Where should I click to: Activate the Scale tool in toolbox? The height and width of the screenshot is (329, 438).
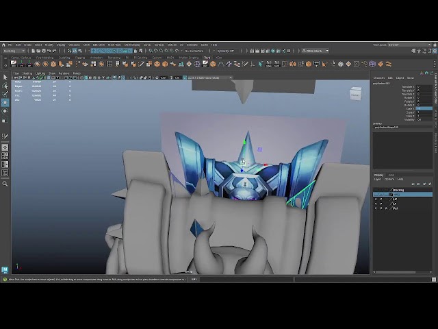pos(5,120)
